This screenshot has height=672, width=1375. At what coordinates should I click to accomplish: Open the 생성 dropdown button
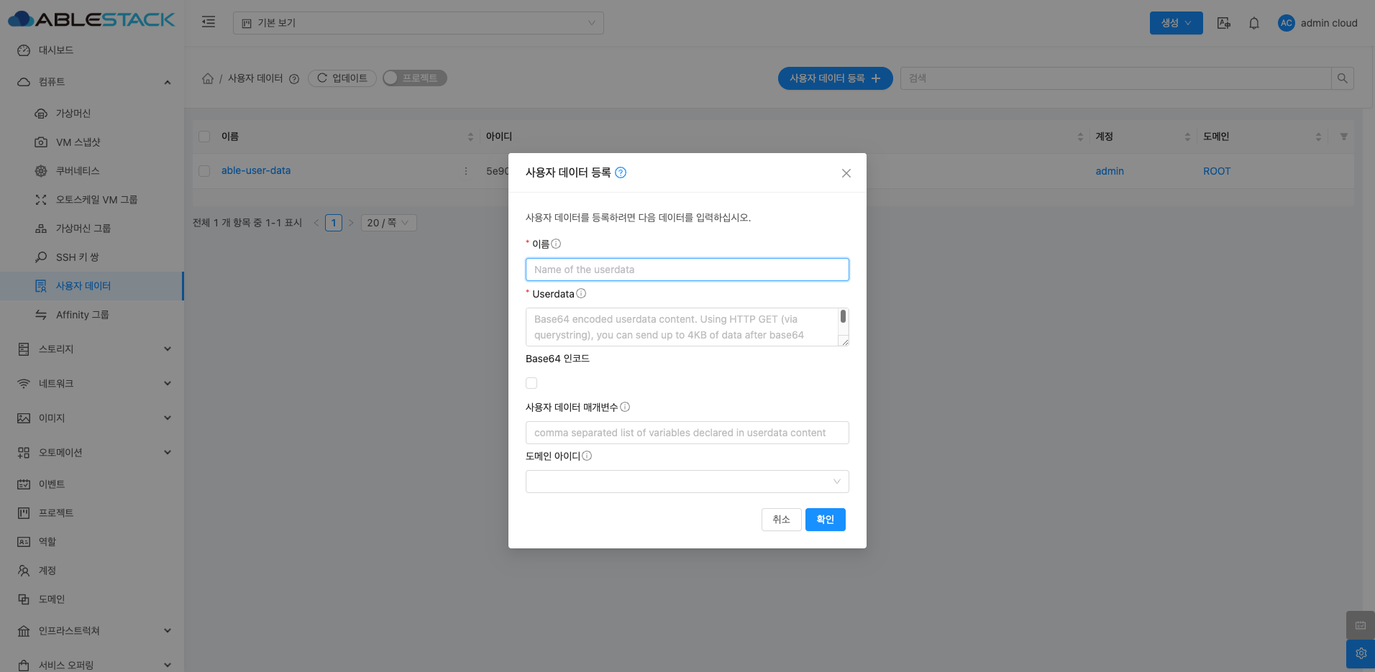click(1176, 23)
